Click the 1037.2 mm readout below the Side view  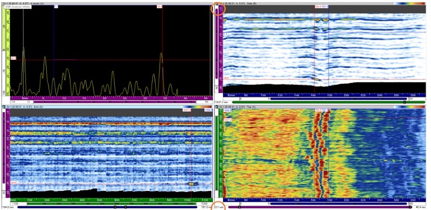click(x=219, y=102)
